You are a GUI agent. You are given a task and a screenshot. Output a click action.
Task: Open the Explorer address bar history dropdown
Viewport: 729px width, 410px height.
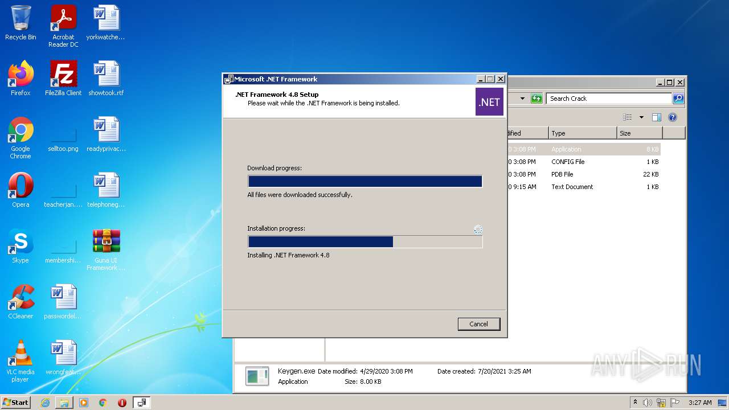tap(522, 99)
